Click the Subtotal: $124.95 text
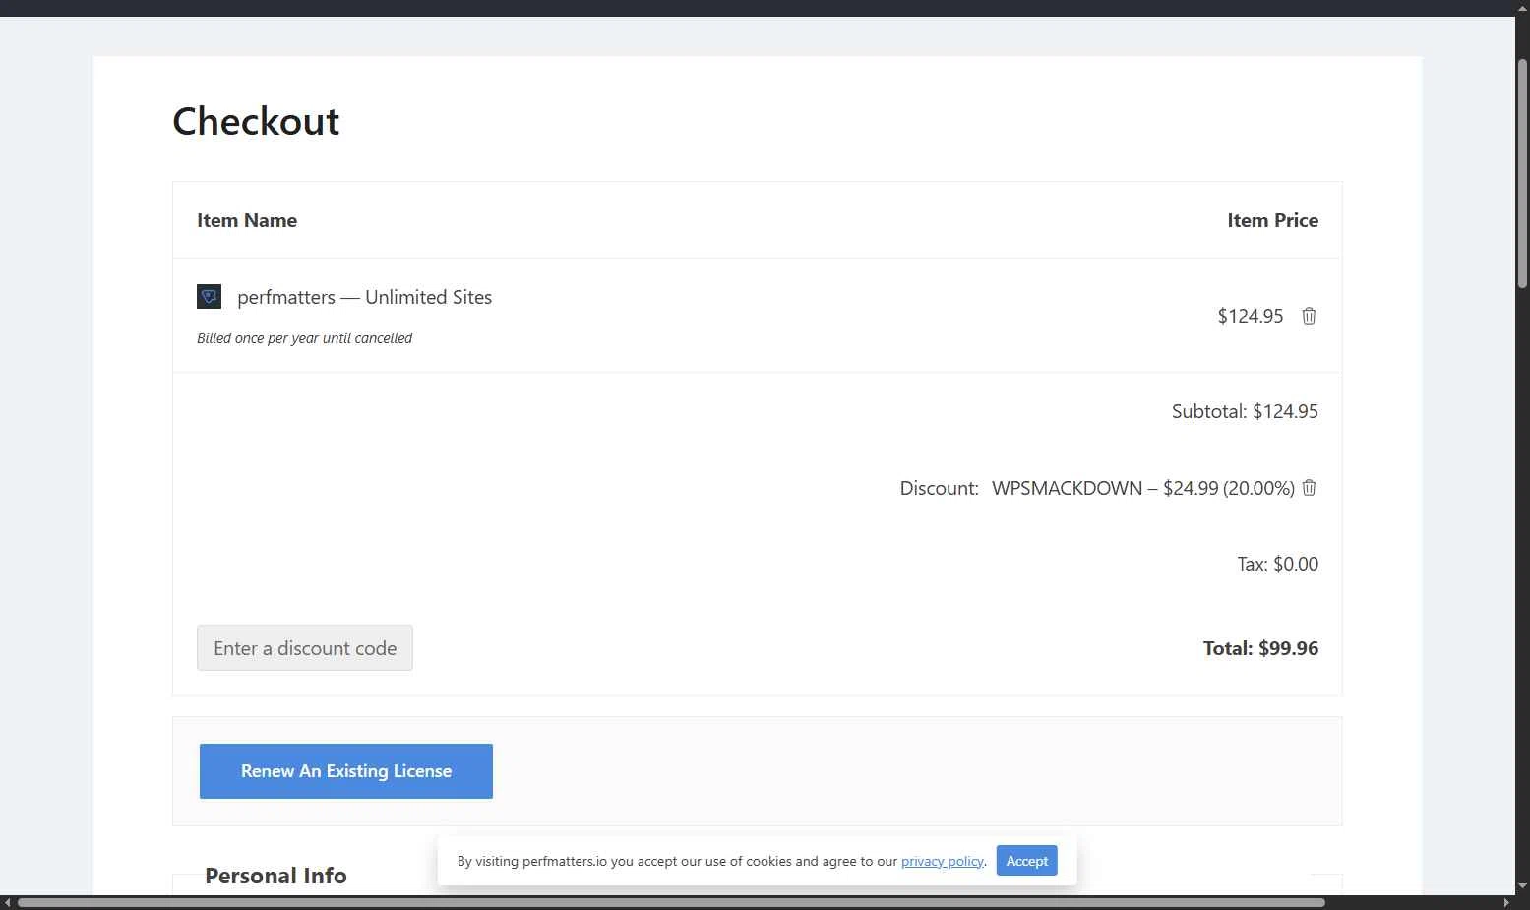 1245,411
